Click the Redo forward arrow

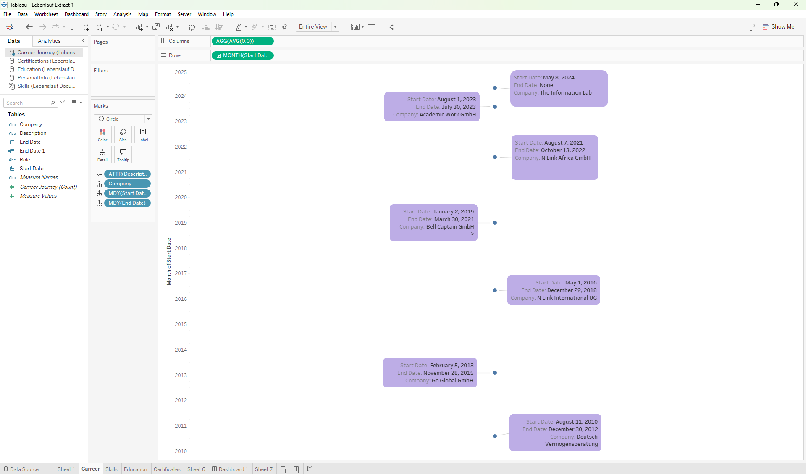[42, 27]
